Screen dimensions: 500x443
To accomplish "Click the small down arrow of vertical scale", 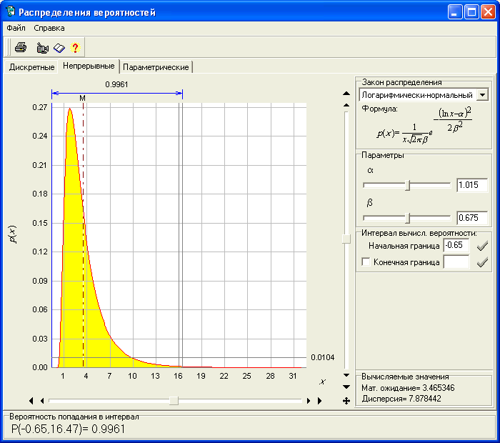I will [346, 375].
